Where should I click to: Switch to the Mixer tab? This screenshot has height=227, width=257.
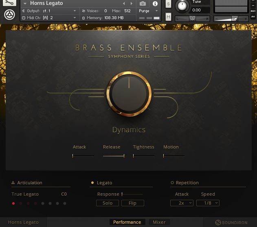[159, 222]
